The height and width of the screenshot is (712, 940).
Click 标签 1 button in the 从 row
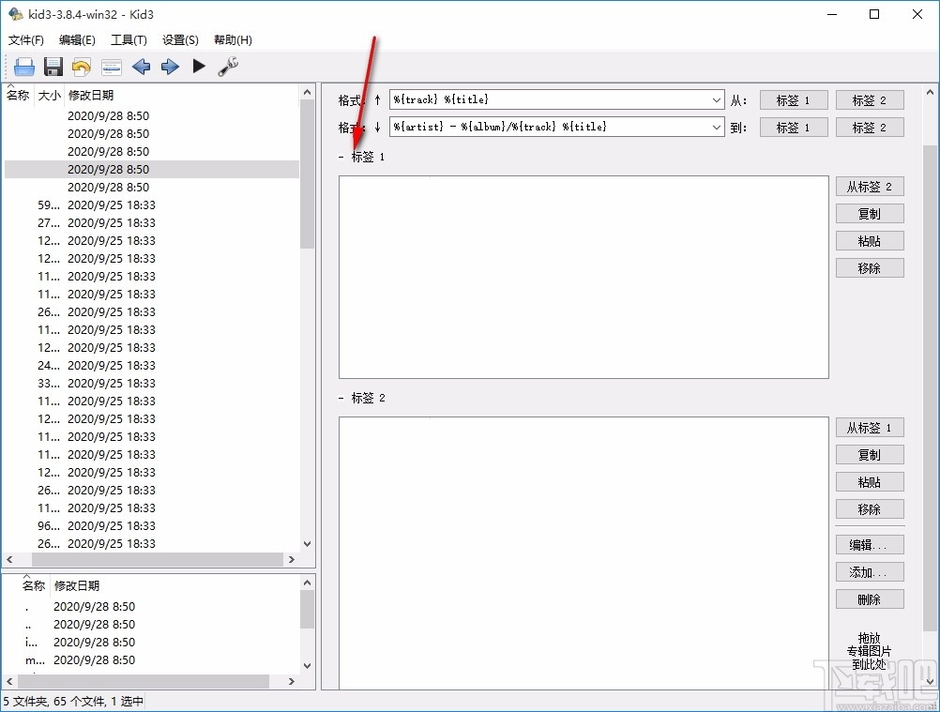click(794, 100)
